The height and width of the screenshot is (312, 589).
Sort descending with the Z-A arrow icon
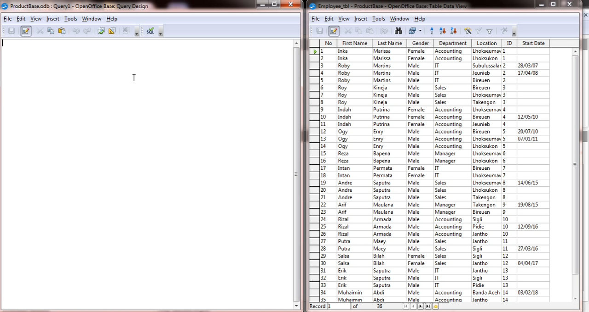(x=454, y=31)
